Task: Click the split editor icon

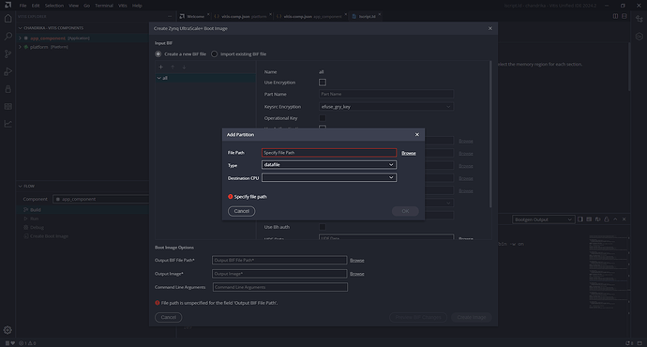Action: point(615,16)
